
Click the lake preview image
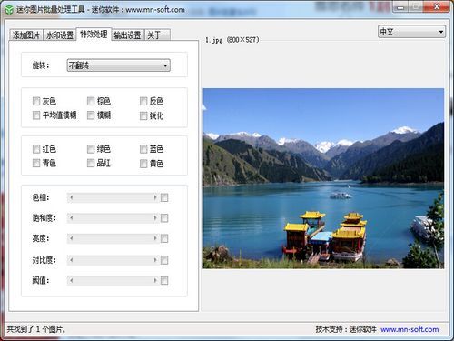pyautogui.click(x=323, y=178)
